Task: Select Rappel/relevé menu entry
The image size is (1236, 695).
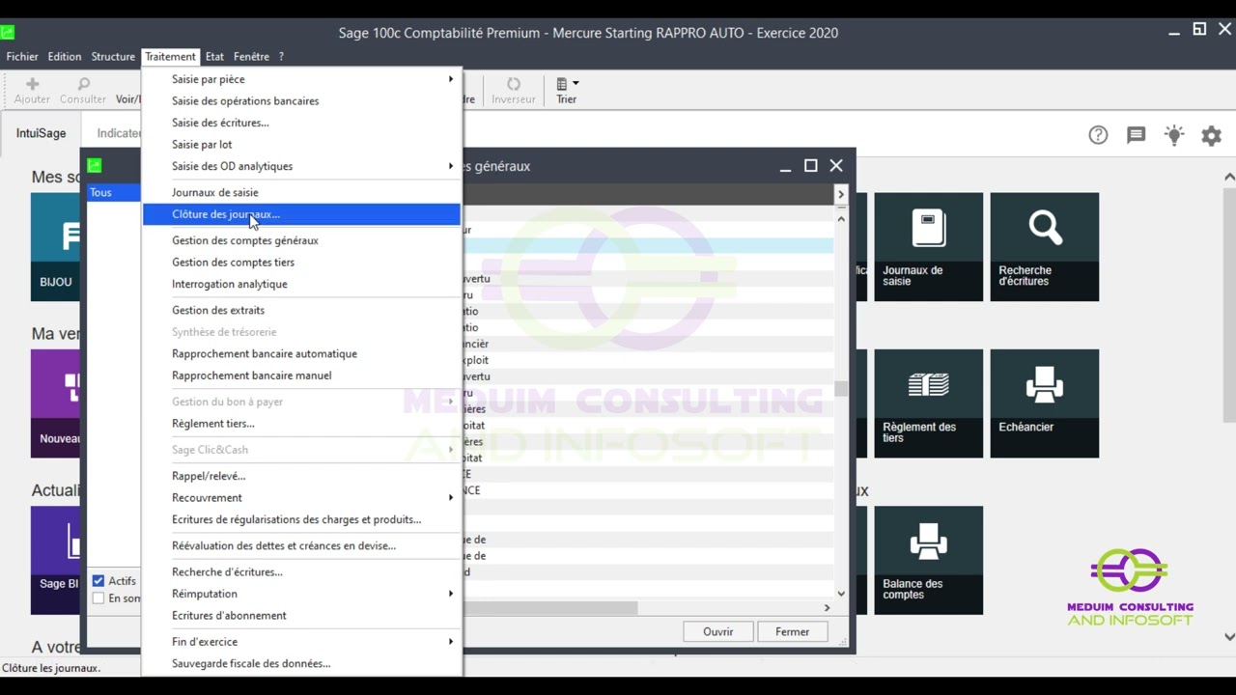Action: pyautogui.click(x=301, y=476)
